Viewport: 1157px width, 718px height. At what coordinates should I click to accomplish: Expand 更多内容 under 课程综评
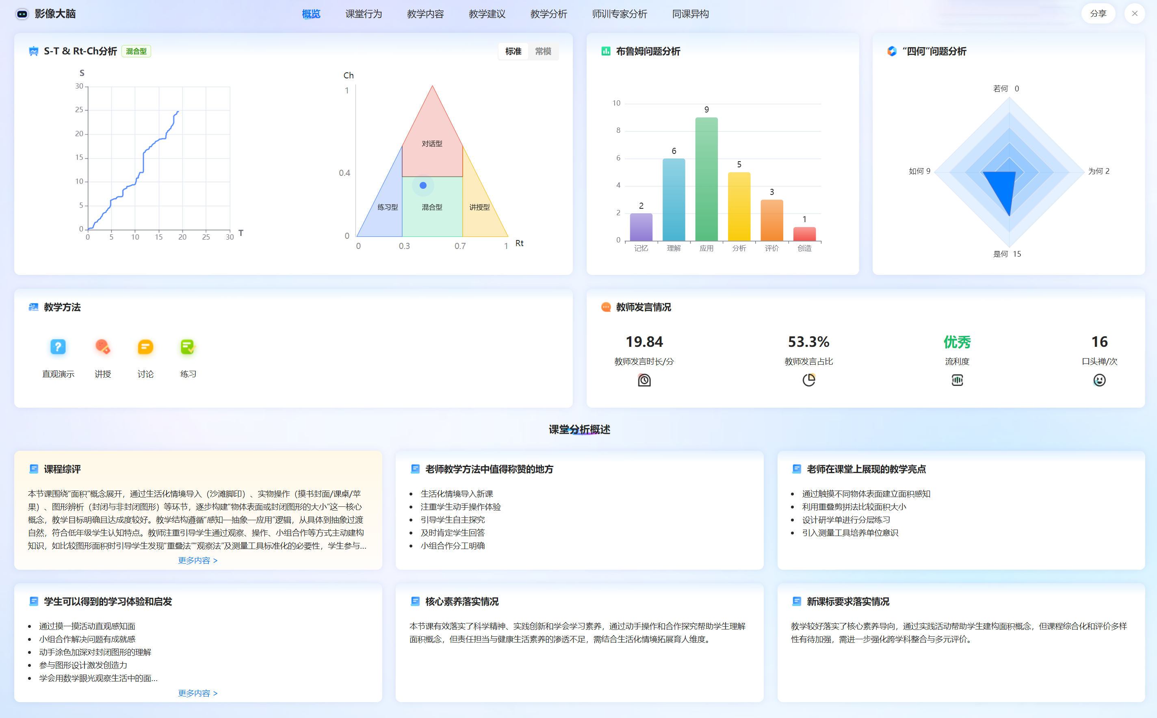point(197,560)
